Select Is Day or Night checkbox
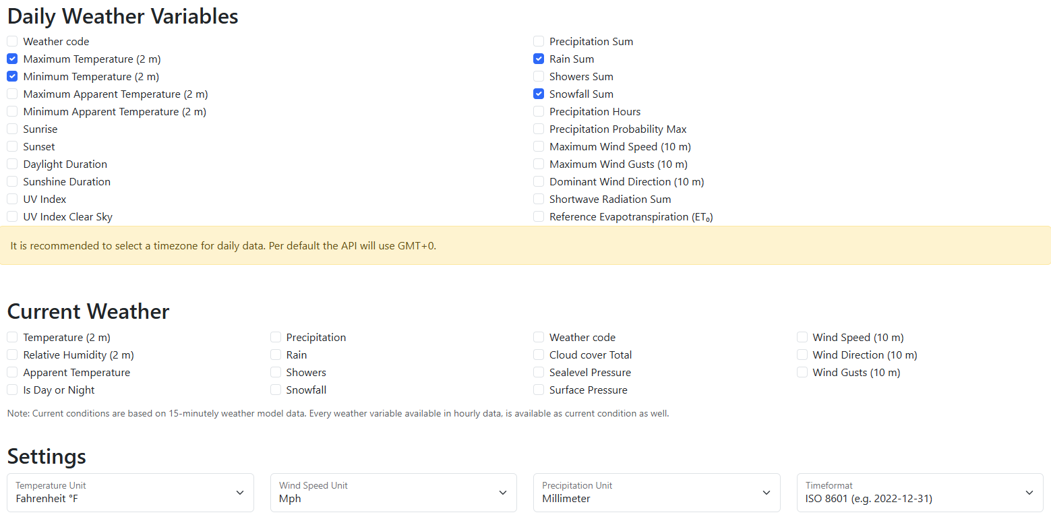 pyautogui.click(x=12, y=390)
